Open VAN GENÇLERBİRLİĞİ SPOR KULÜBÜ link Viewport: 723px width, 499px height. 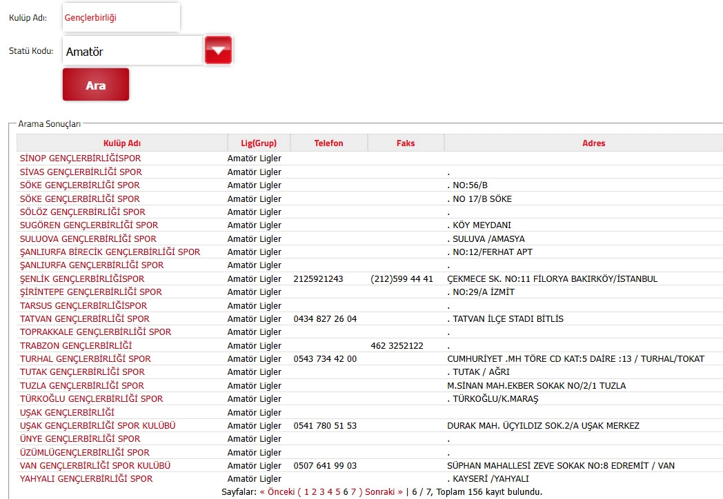coord(95,466)
